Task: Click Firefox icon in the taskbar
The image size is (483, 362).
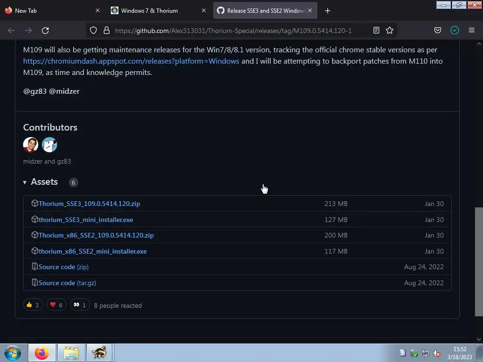Action: pyautogui.click(x=42, y=353)
